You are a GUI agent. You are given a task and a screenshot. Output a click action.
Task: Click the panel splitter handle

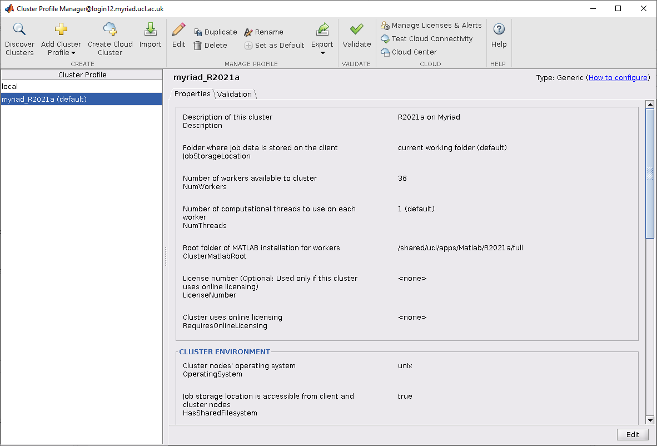(x=166, y=256)
